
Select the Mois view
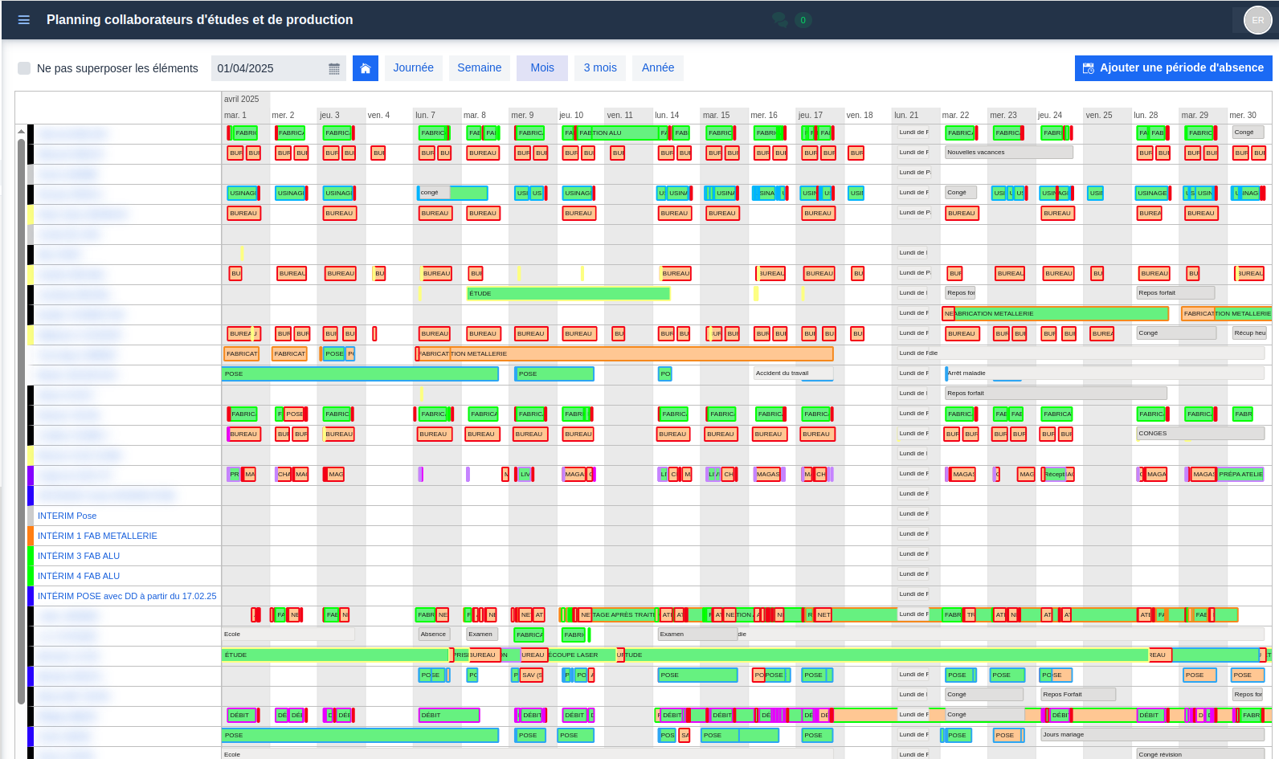[541, 68]
